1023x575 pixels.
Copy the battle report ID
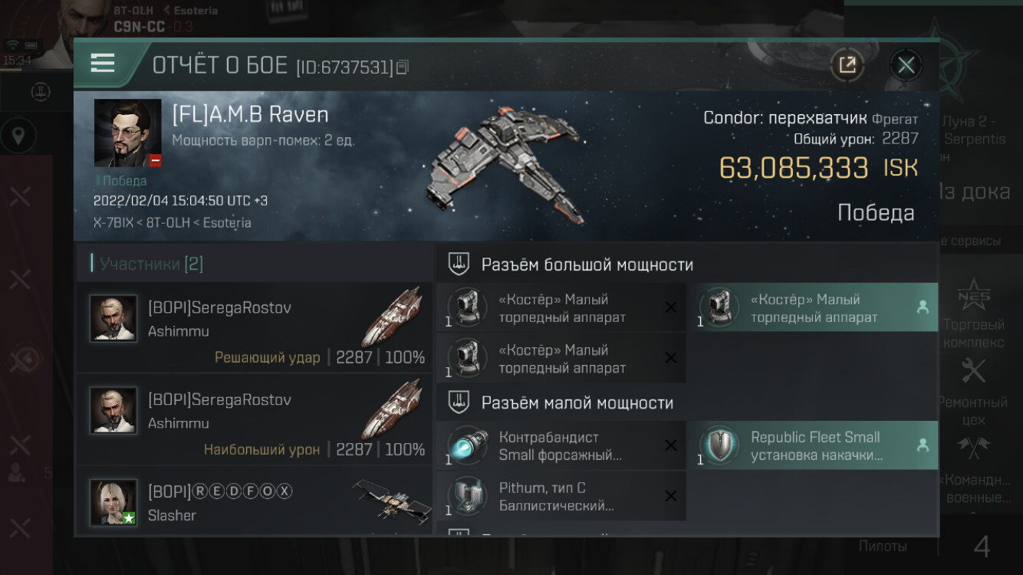click(403, 67)
